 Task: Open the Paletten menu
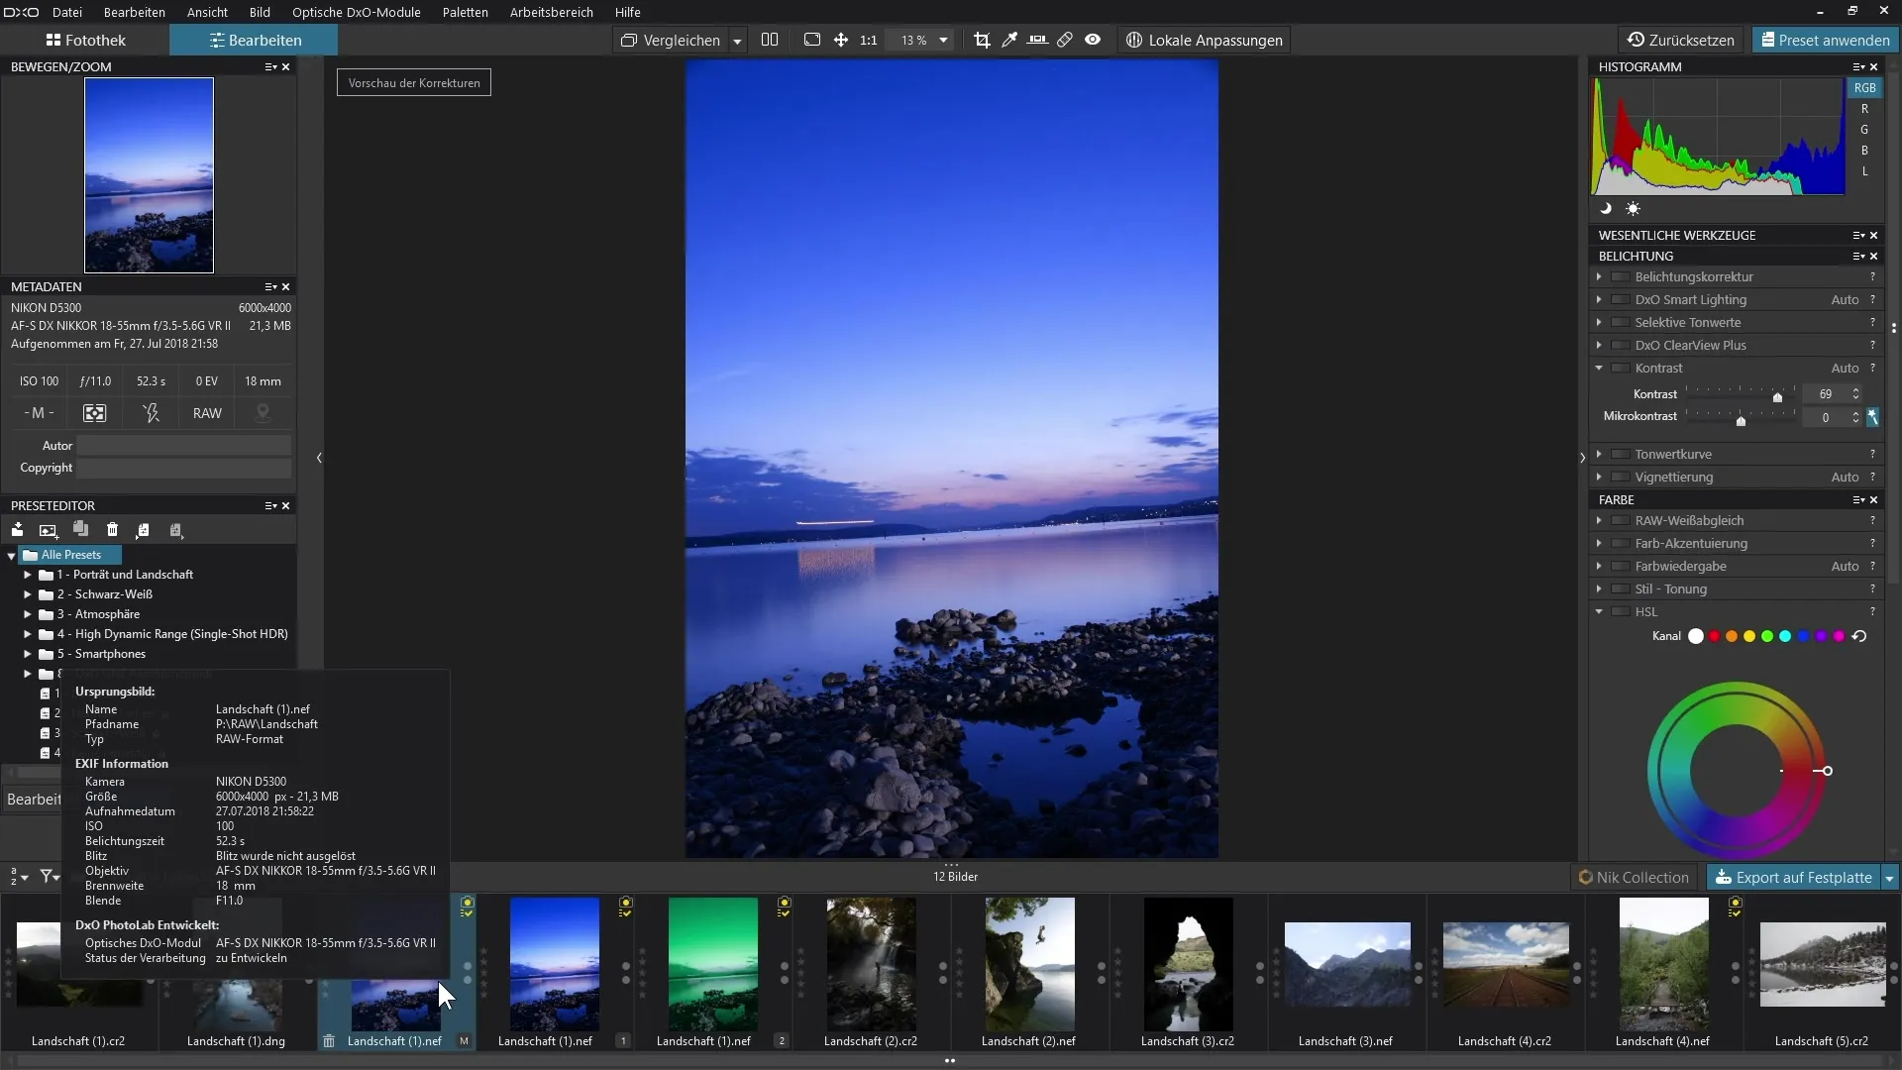pos(466,12)
